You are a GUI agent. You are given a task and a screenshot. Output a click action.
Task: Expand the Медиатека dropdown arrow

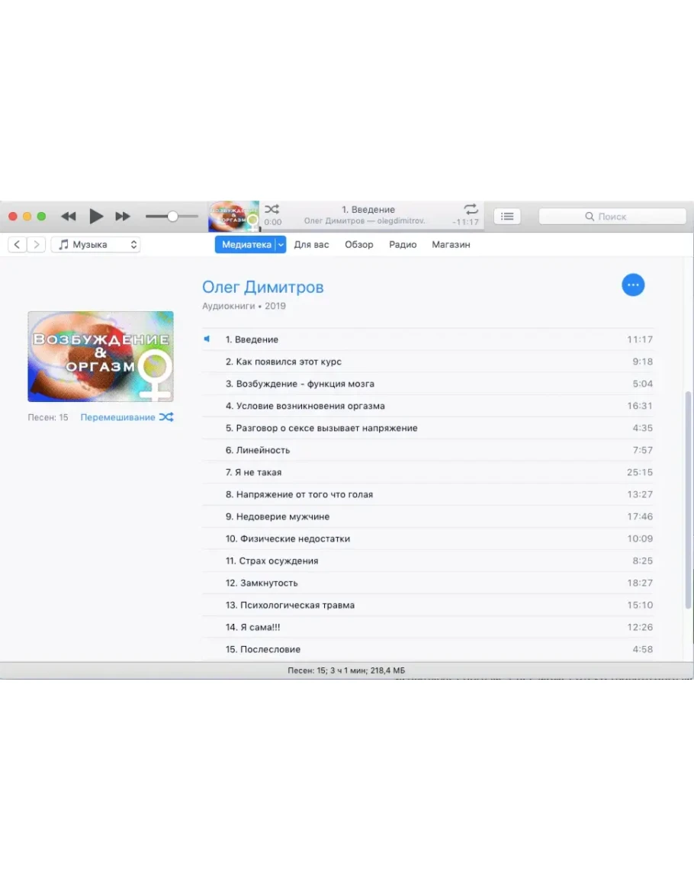281,245
